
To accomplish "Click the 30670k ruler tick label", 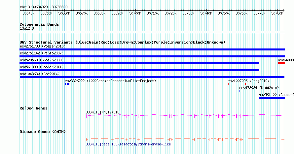I will tap(82, 13).
